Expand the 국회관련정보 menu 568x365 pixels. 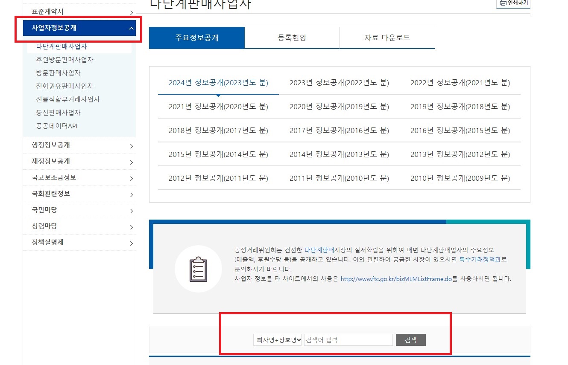tap(79, 194)
